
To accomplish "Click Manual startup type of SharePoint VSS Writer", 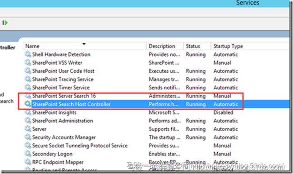I will [x=222, y=62].
